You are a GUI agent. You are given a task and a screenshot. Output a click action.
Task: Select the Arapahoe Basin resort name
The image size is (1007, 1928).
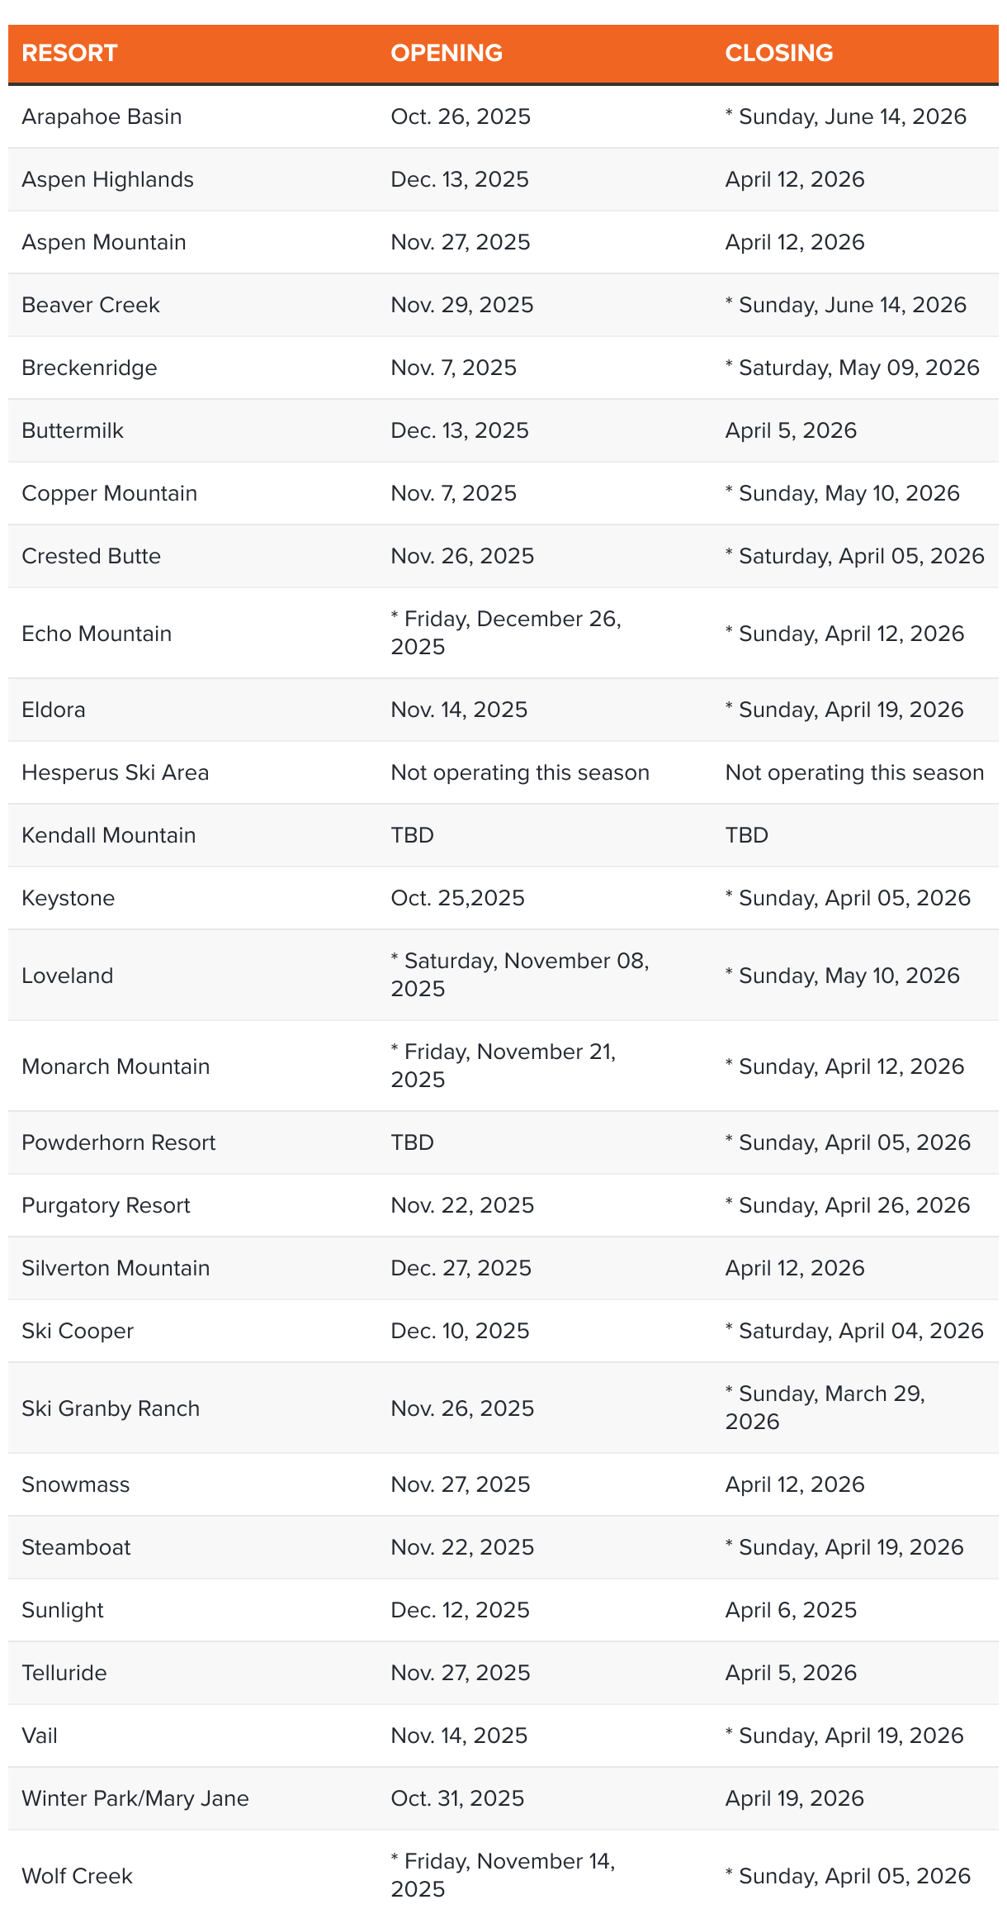[x=102, y=116]
